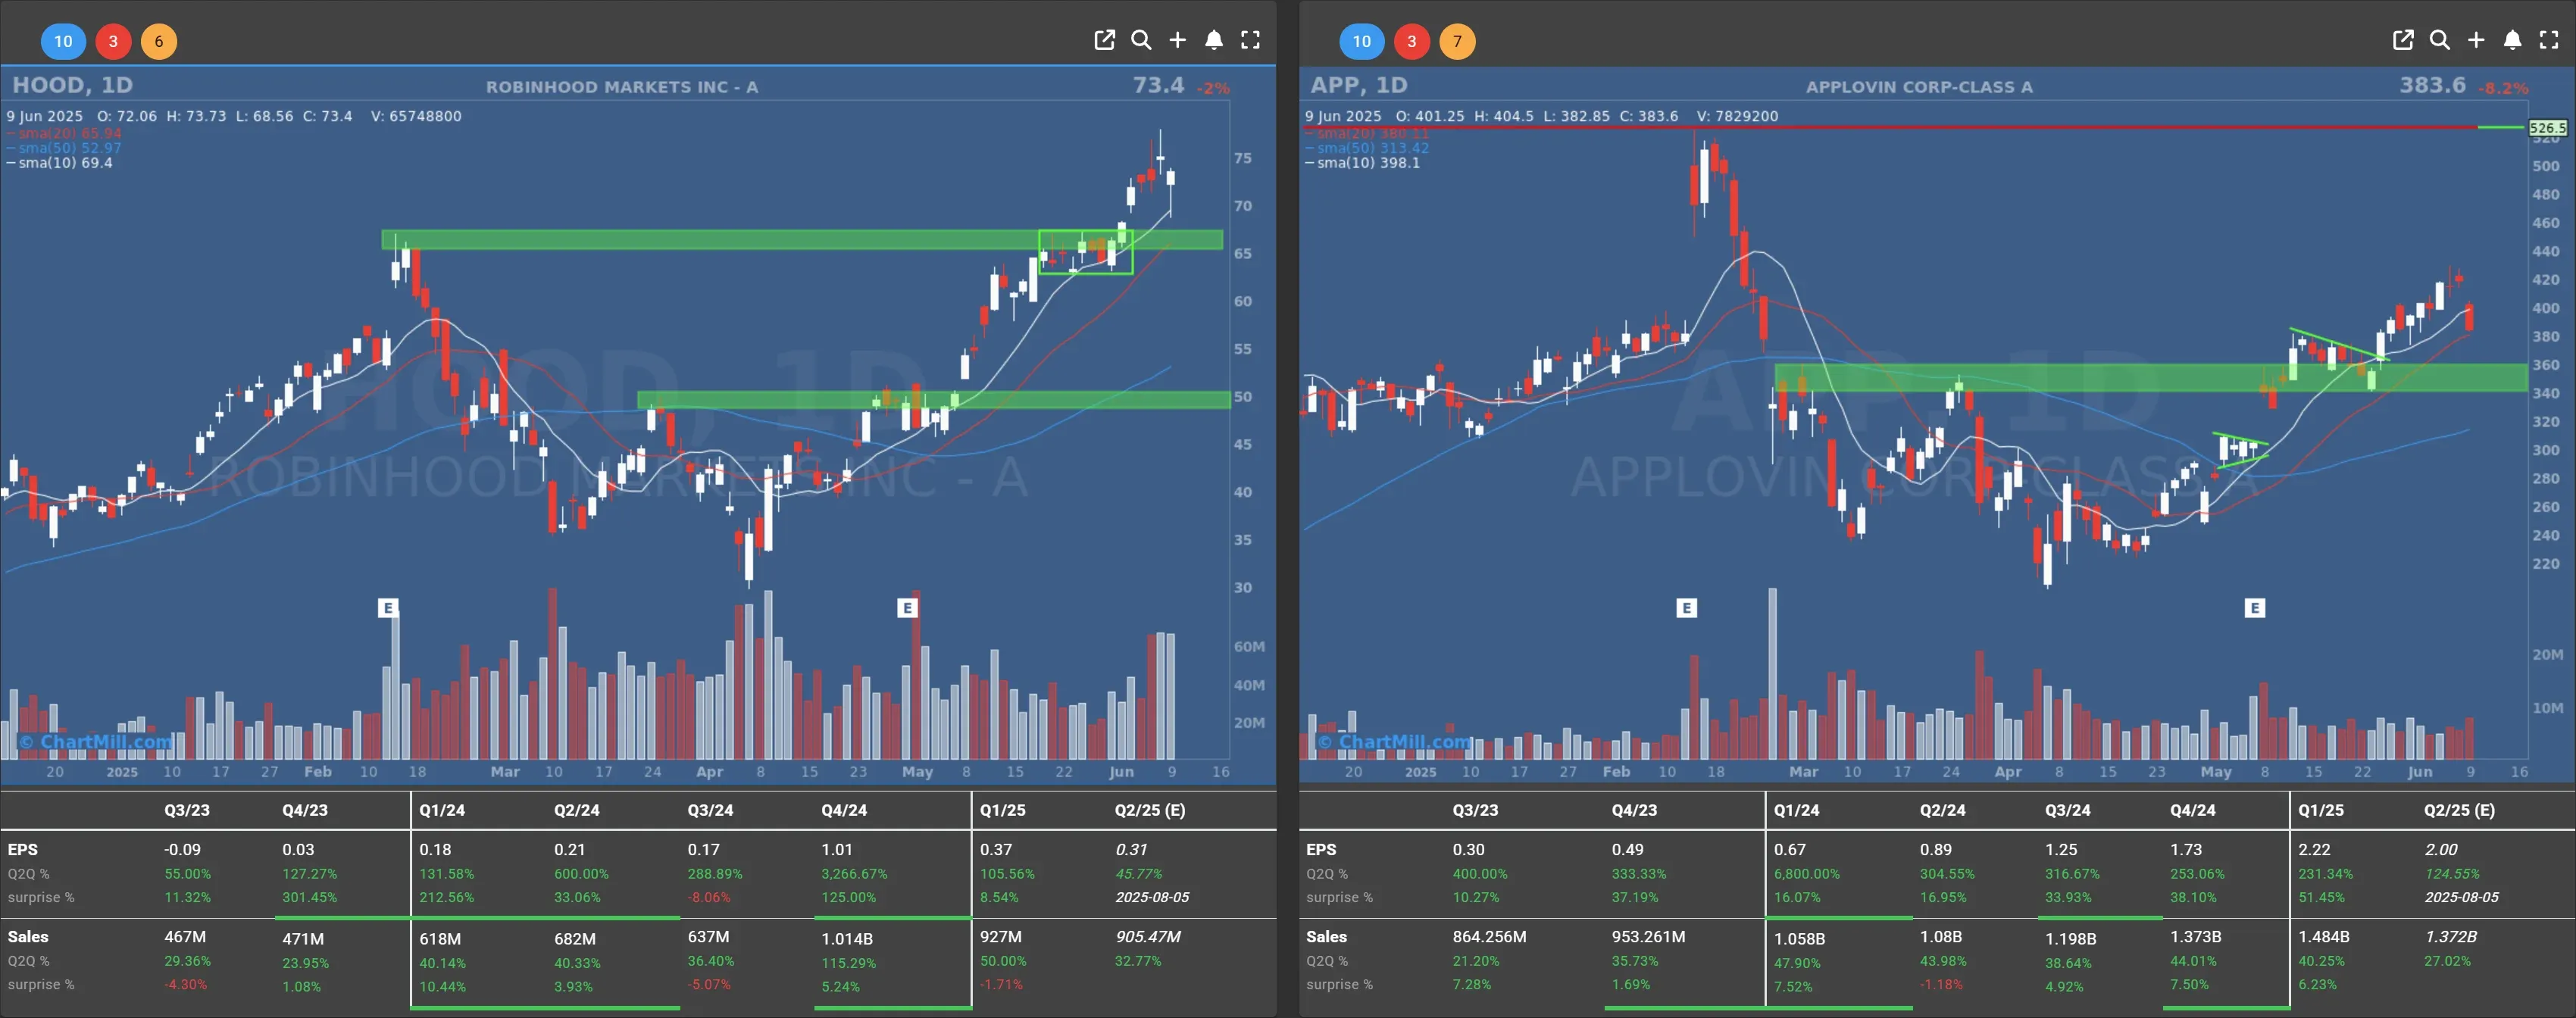Click first earnings E marker on HOOD chart

pos(388,607)
